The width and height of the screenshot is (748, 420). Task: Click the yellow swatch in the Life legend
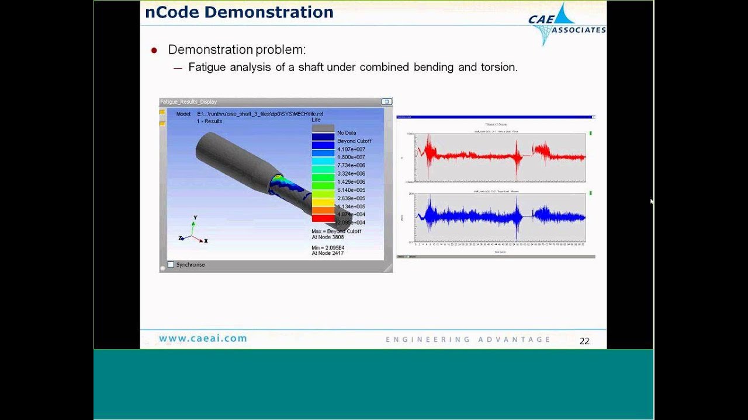[323, 202]
